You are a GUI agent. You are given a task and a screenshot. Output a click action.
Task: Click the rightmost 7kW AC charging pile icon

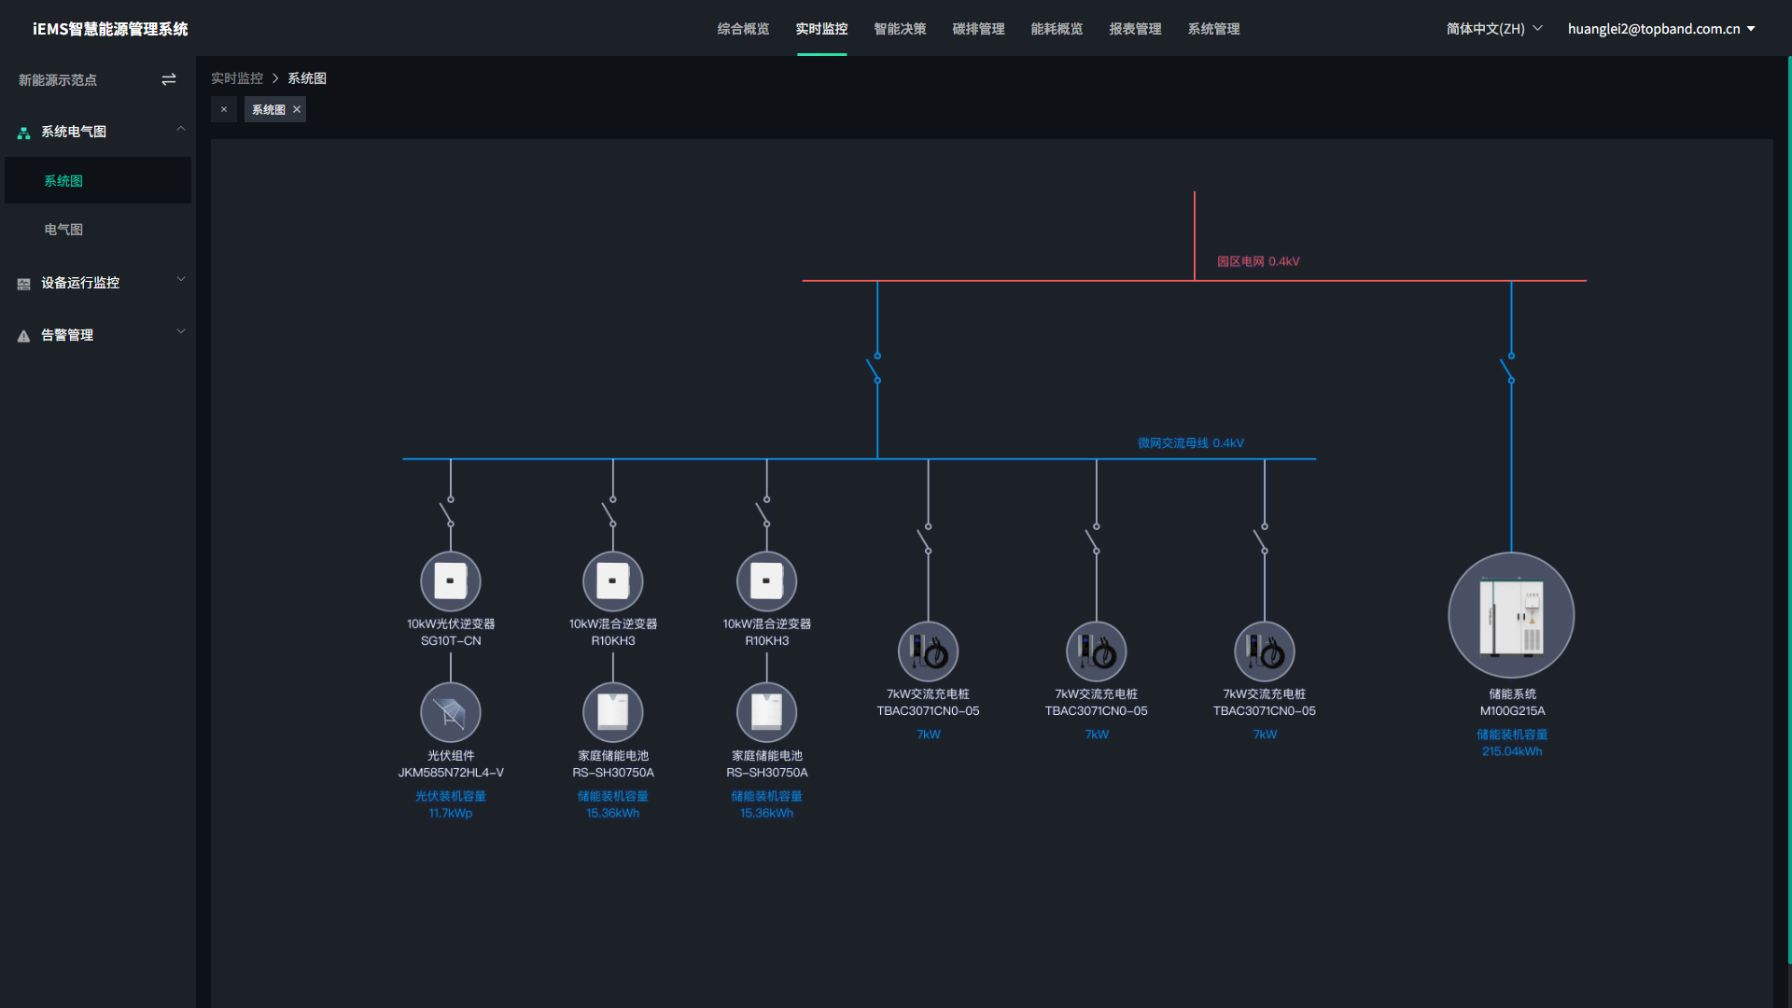point(1265,651)
